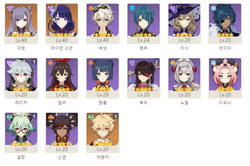Viewport: 250px width, 166px height.
Task: Click the 행추 name label
Action: [x=144, y=48]
